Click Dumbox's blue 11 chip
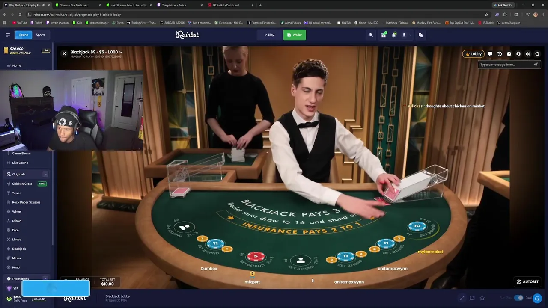The image size is (548, 308). tap(215, 243)
